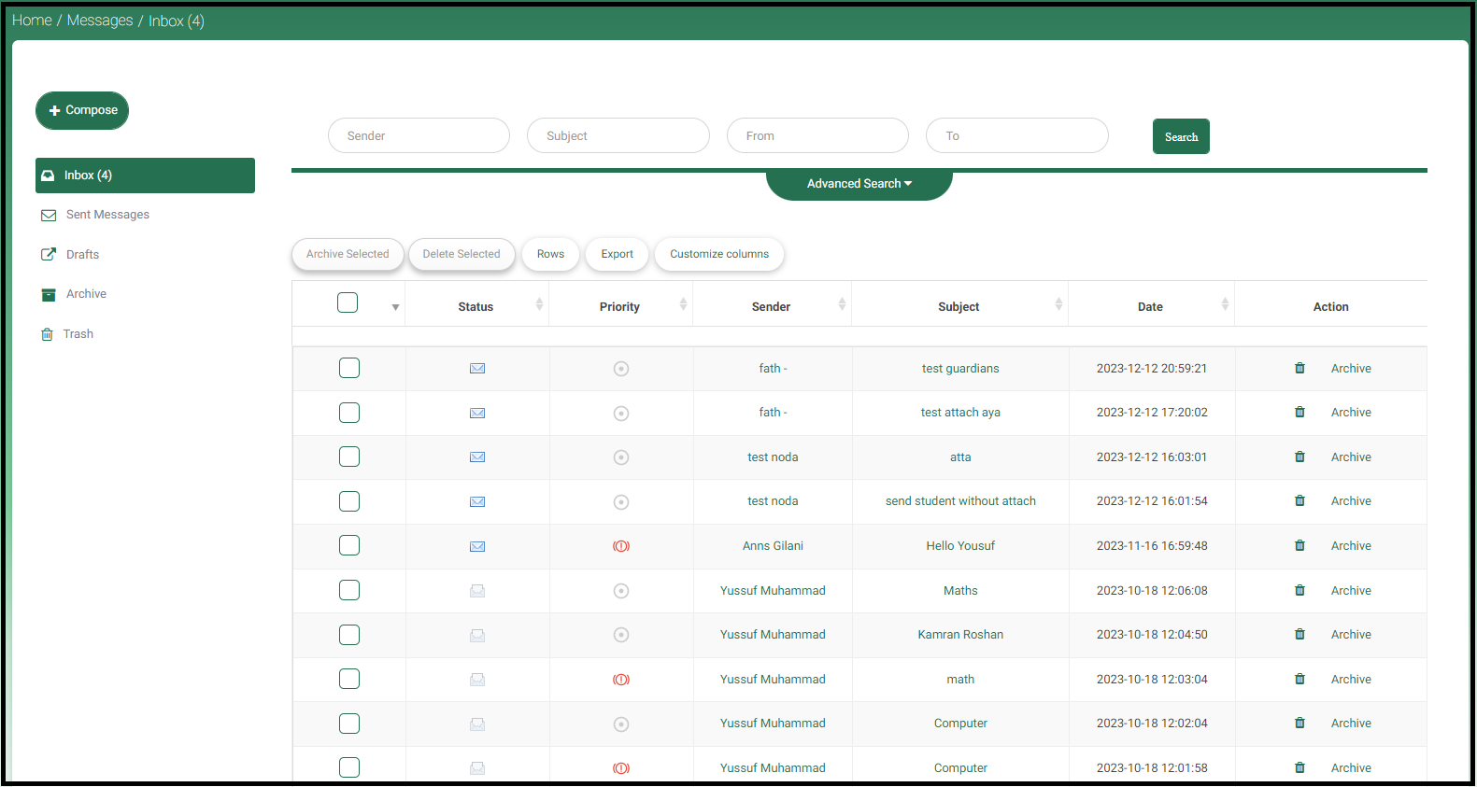Click the plus icon on Compose button
The width and height of the screenshot is (1477, 787).
[x=54, y=110]
